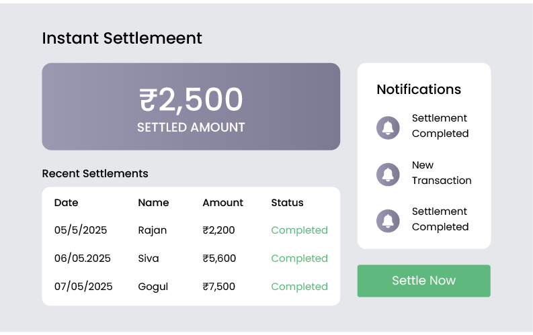Viewport: 533px width, 335px height.
Task: Select the 05/5/2025 settlement date
Action: 80,230
